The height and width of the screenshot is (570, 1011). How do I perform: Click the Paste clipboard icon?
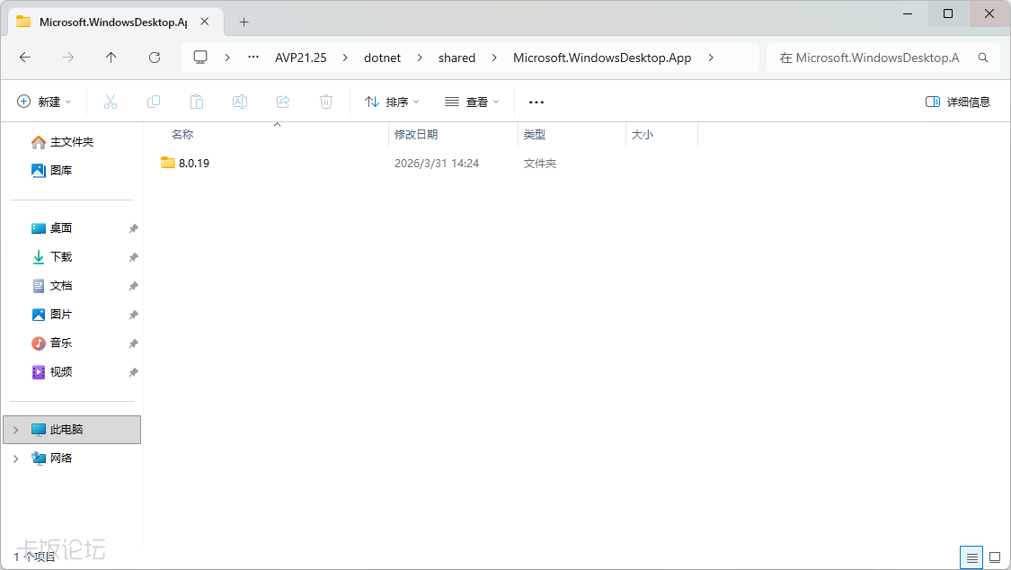tap(197, 102)
